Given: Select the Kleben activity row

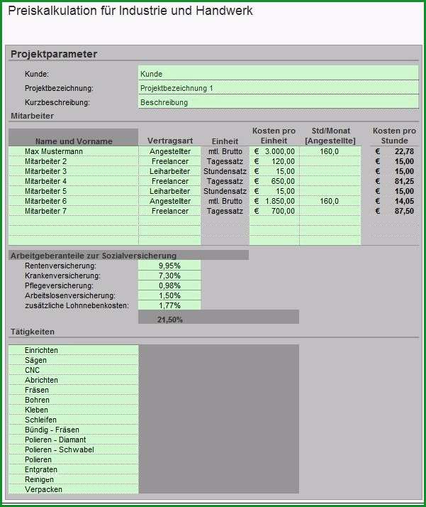Looking at the screenshot, I should point(73,410).
